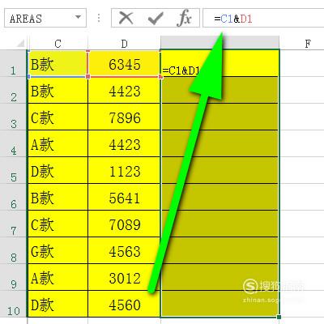This screenshot has height=324, width=324.
Task: Click cell containing G款
Action: [x=58, y=250]
